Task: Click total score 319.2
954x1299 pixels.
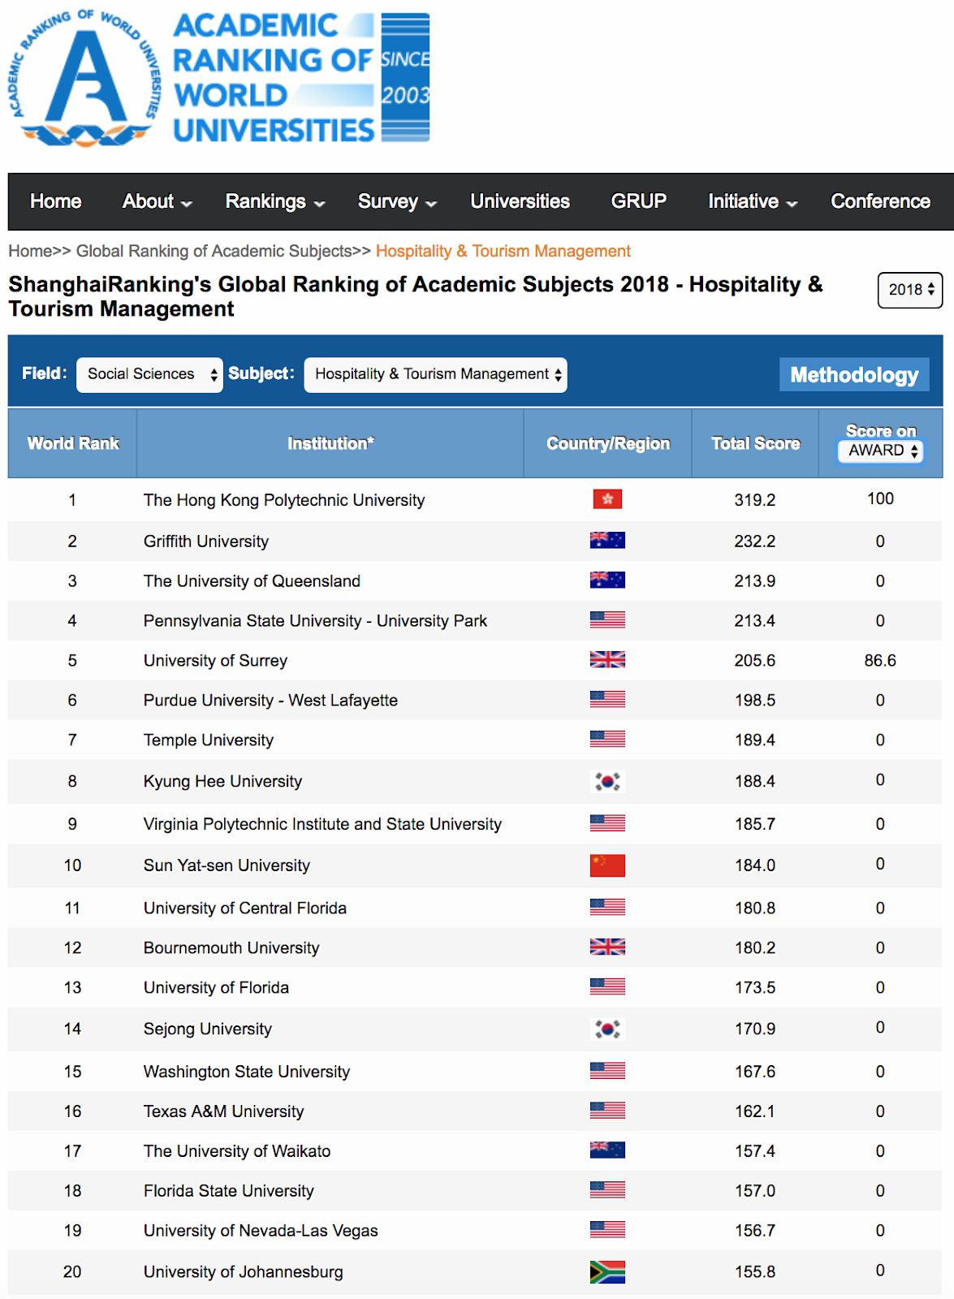Action: pyautogui.click(x=755, y=500)
